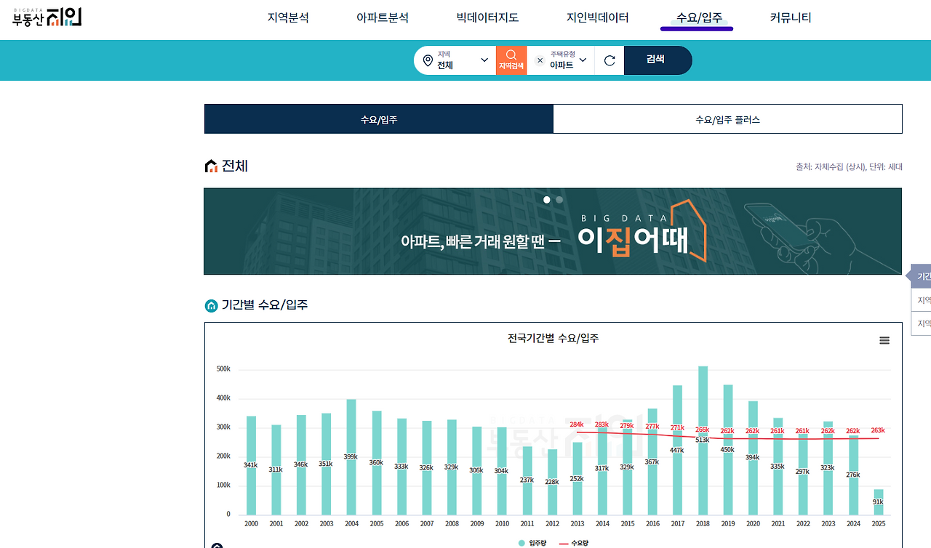
Task: Click the 지역 side panel tab on the right
Action: 922,299
